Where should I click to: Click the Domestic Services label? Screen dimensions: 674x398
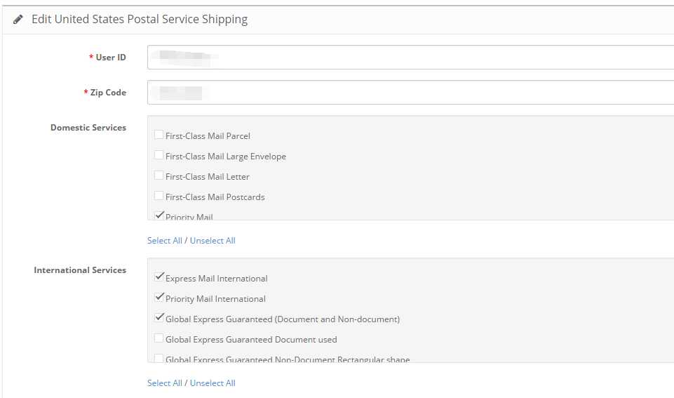click(88, 128)
